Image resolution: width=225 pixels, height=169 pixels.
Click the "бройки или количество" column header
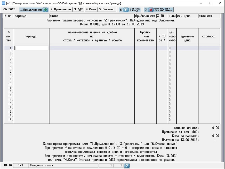[x=145, y=36]
